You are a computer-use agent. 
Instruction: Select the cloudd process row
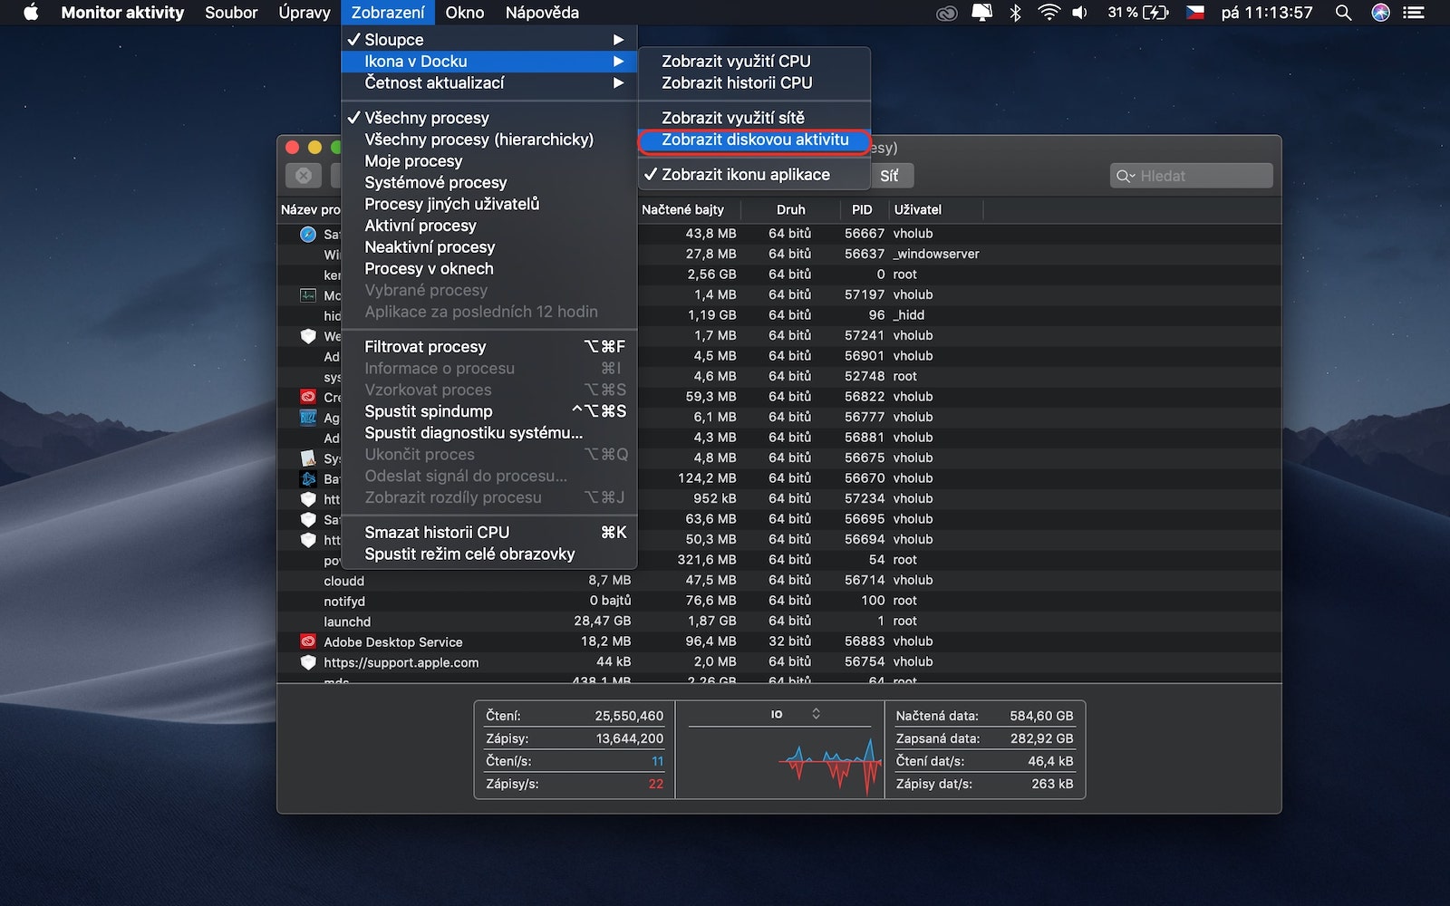(x=778, y=581)
